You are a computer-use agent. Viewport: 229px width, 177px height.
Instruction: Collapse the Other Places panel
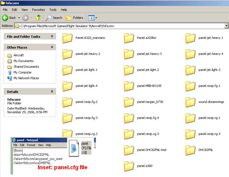click(52, 47)
